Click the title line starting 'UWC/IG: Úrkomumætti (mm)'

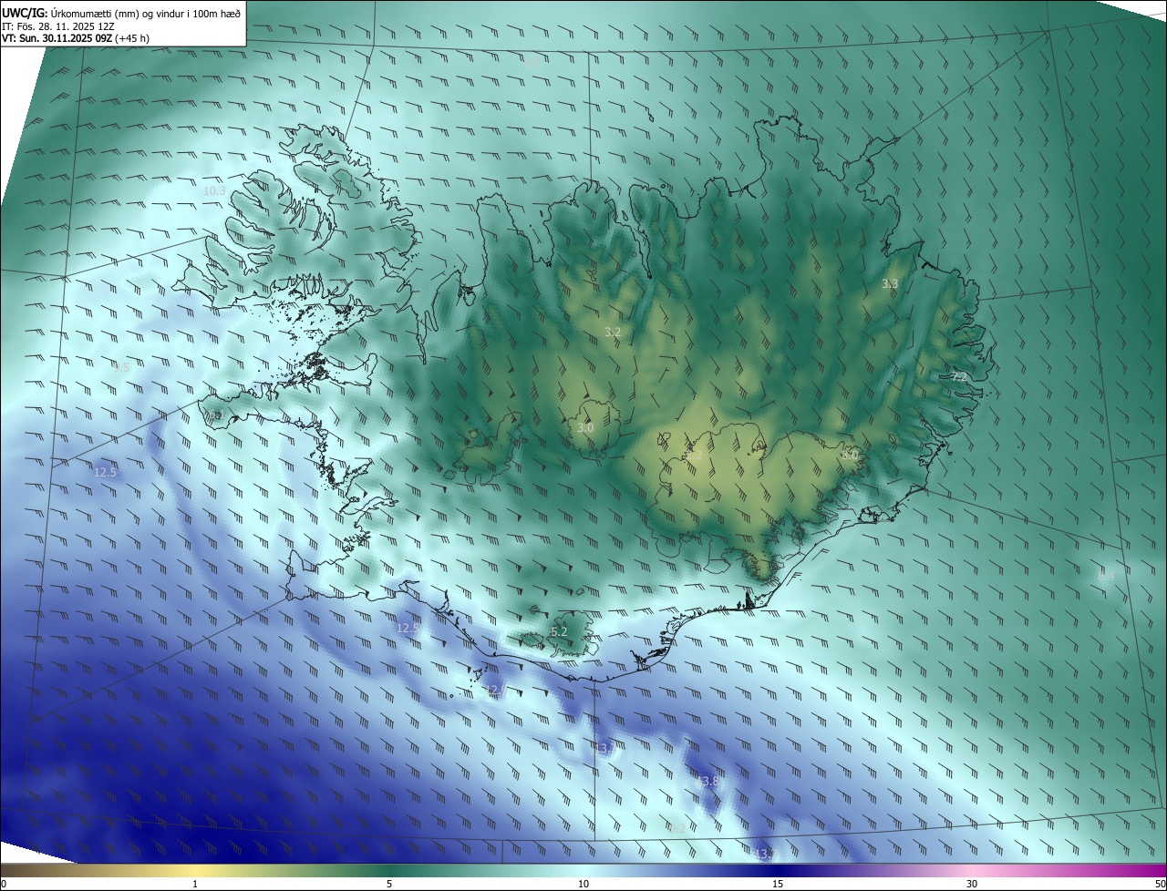121,13
